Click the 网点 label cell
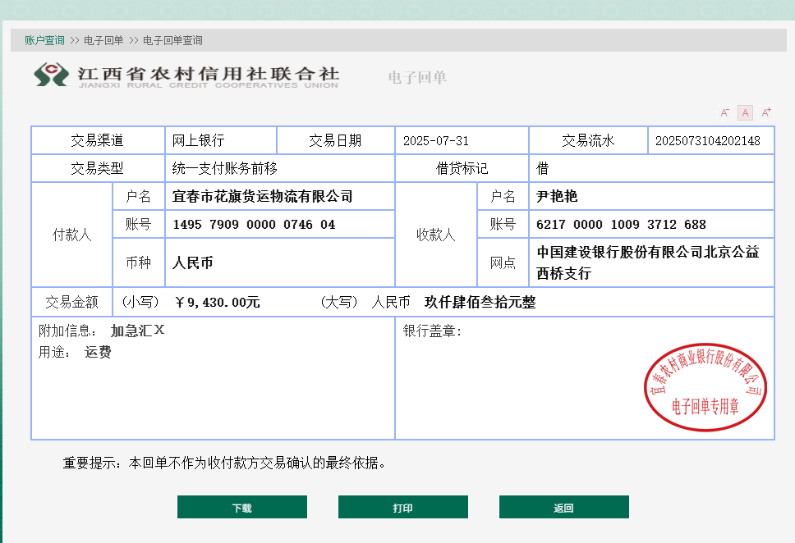 coord(503,262)
